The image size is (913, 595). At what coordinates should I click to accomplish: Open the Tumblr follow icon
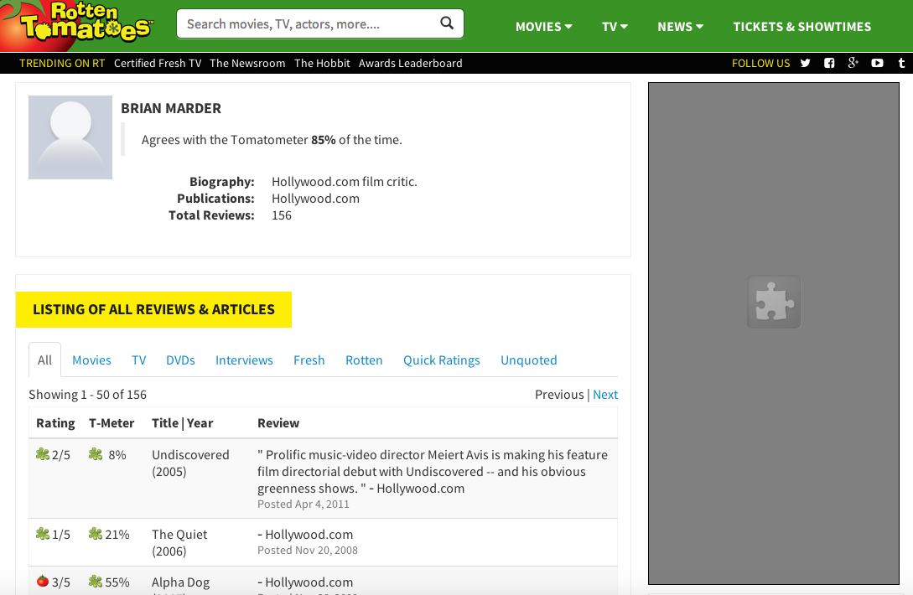pos(901,63)
